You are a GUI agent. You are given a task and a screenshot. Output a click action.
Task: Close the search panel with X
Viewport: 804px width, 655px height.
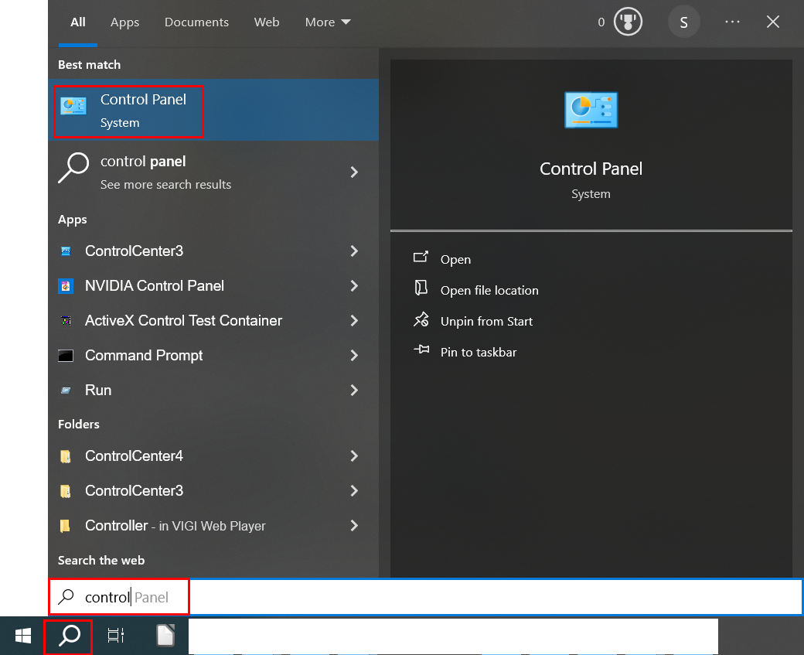(x=773, y=22)
